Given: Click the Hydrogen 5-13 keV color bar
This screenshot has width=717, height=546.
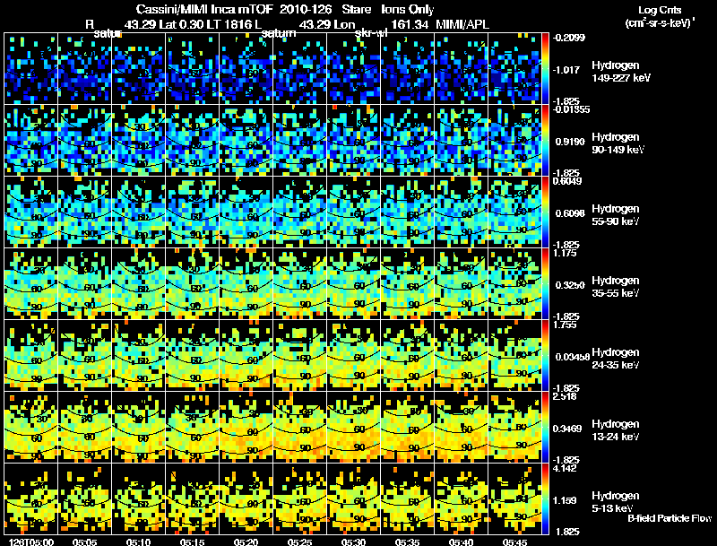Looking at the screenshot, I should click(x=545, y=499).
